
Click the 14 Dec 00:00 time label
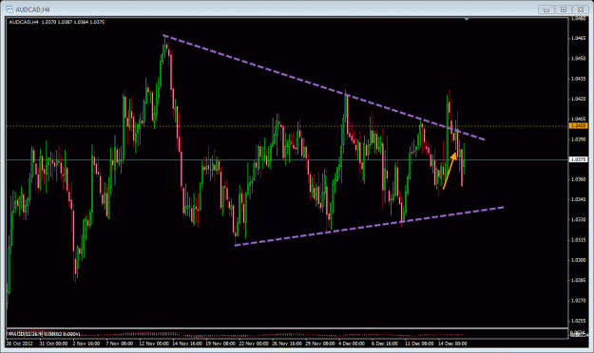point(452,344)
